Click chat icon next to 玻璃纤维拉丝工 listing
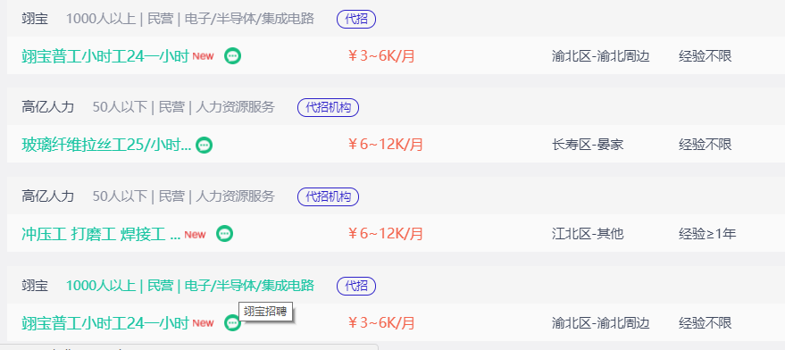785x350 pixels. point(204,145)
